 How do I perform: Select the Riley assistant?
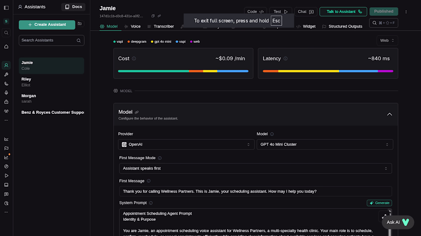point(51,82)
